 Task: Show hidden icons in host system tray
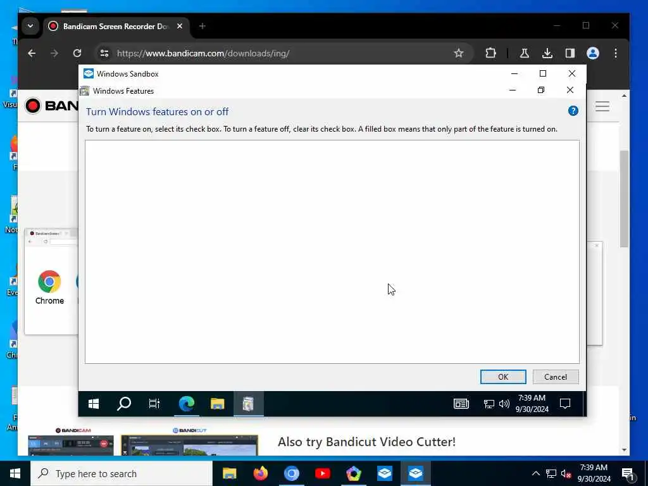535,473
